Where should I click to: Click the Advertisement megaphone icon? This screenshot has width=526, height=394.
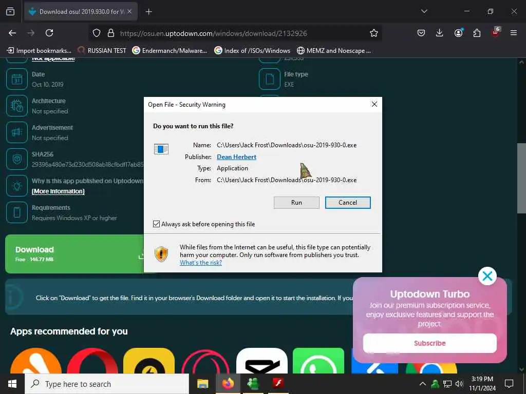coord(17,132)
